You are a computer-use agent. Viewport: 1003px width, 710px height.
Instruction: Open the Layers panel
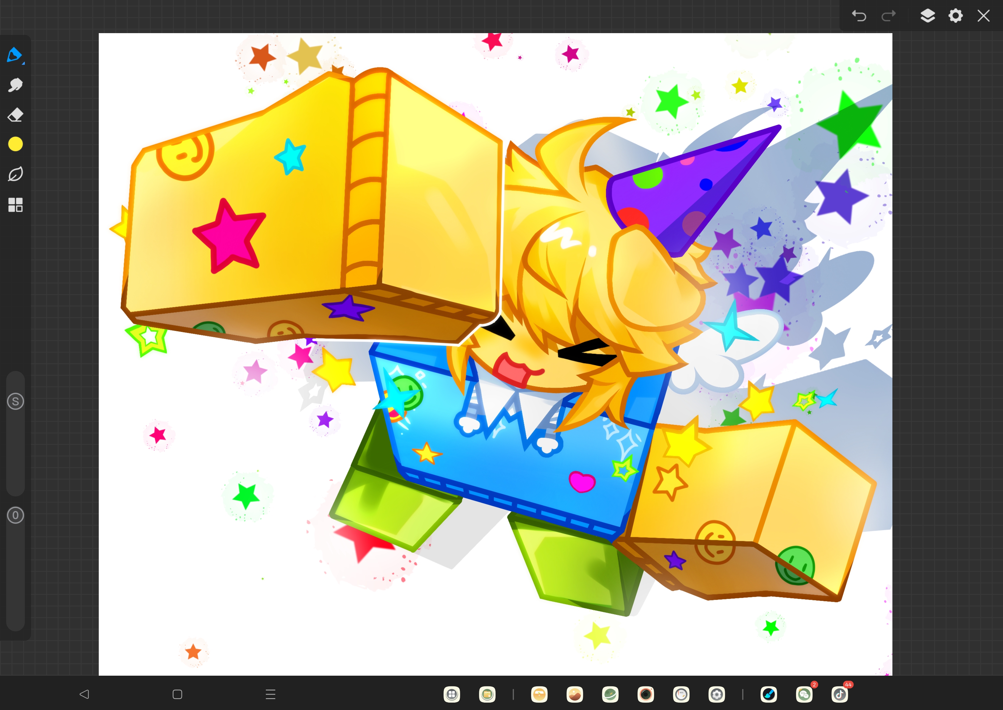coord(927,16)
